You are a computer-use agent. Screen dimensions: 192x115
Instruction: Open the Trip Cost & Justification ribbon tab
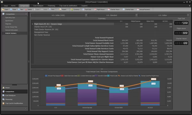tap(68, 6)
